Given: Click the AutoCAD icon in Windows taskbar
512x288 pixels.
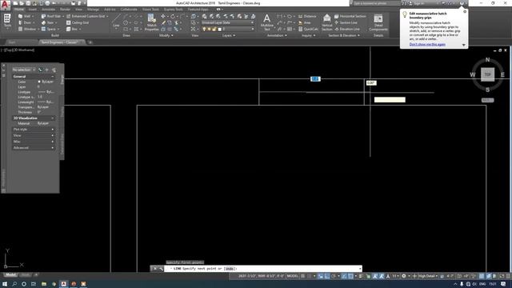Looking at the screenshot, I should (64, 284).
